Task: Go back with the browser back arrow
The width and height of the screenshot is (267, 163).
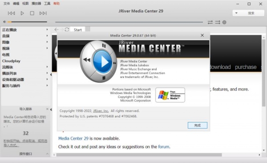Action: pyautogui.click(x=57, y=30)
